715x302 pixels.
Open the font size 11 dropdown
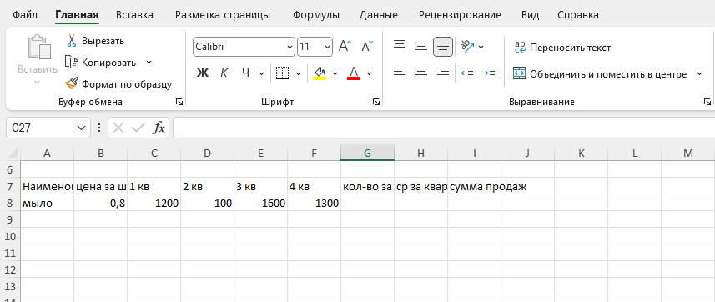tap(327, 47)
